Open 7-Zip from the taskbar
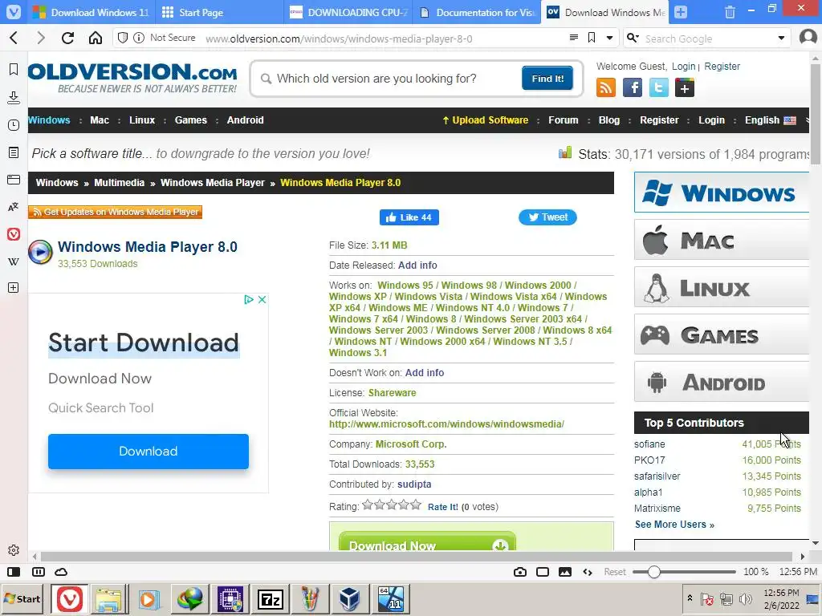 point(271,598)
